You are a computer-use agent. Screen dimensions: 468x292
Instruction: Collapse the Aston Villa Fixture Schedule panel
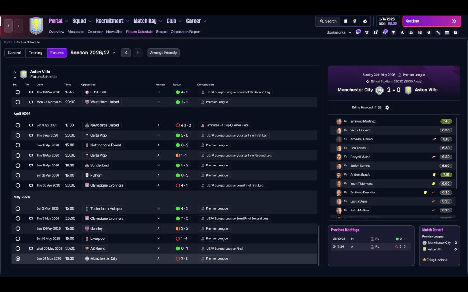coord(15,72)
